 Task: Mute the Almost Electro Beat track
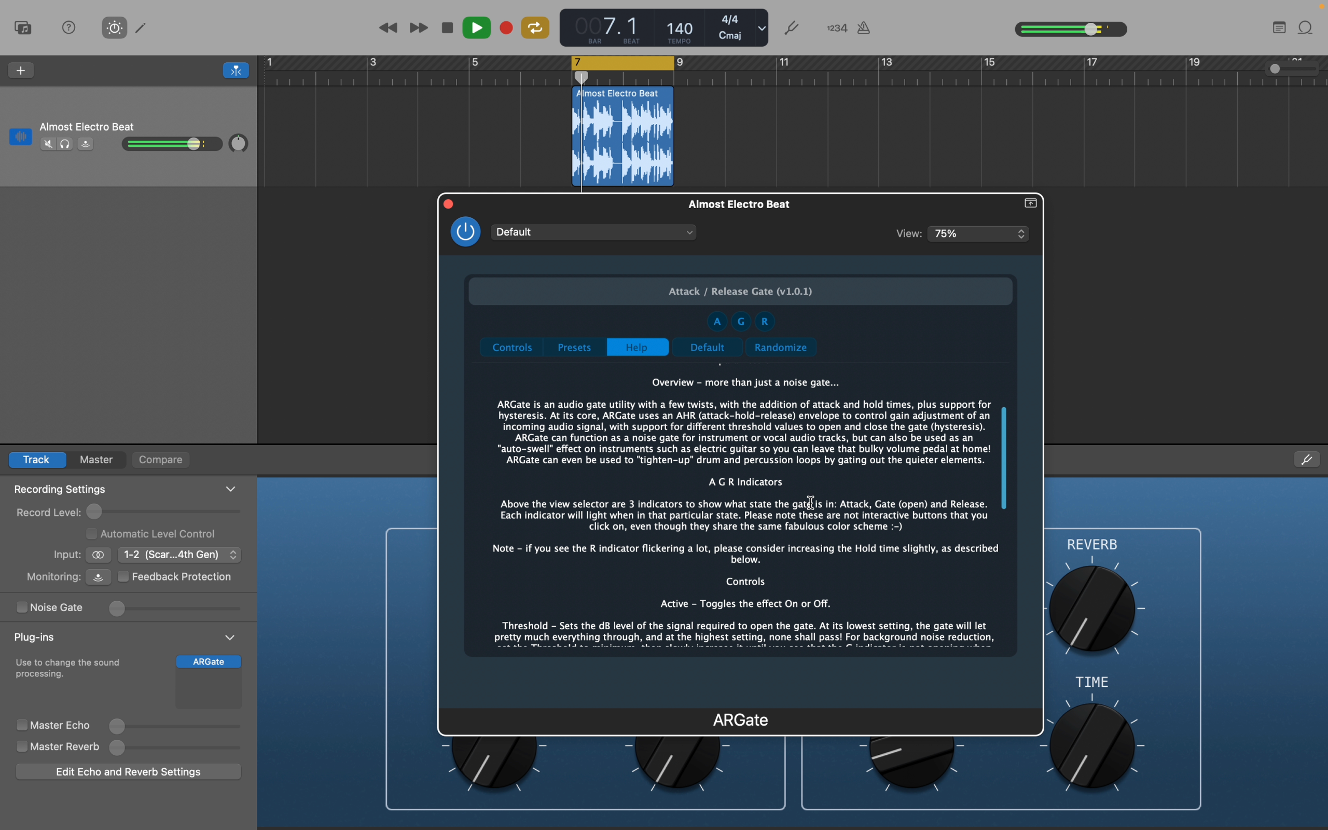pos(48,144)
